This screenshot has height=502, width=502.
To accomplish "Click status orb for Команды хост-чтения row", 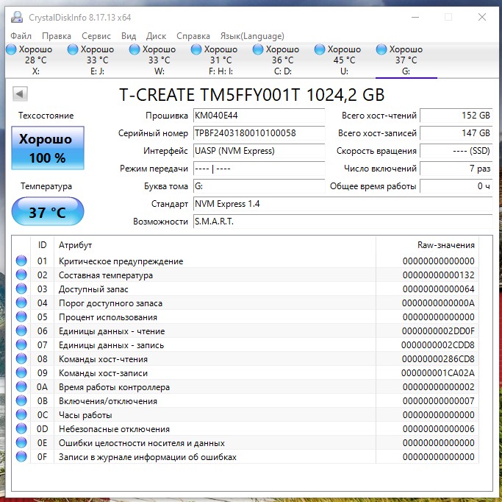I will click(21, 358).
